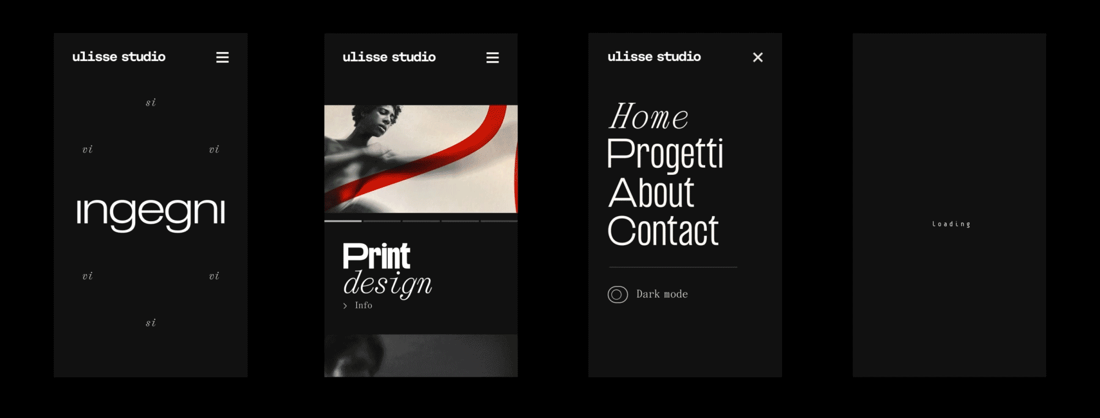Screen dimensions: 1100x418
Task: Open the photo of the man with red ribbon
Action: click(421, 158)
